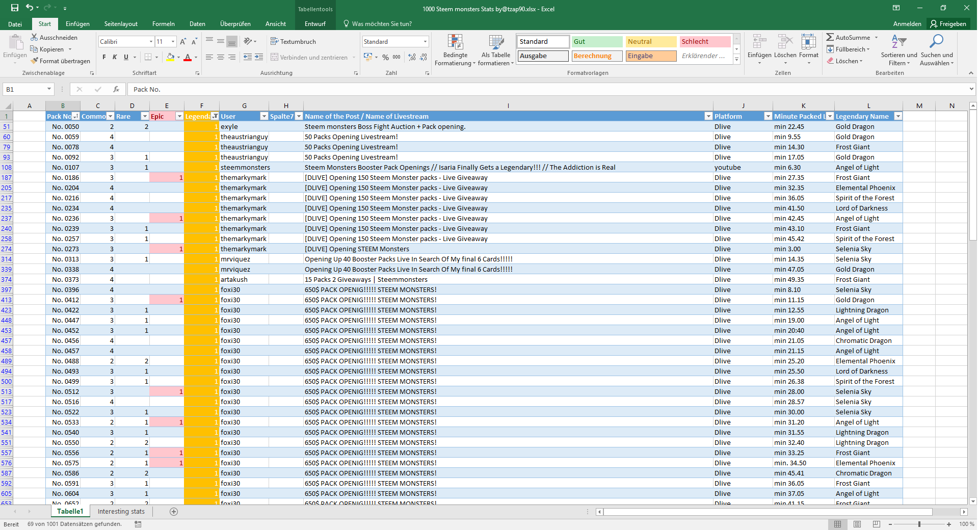978x530 pixels.
Task: Click the thousands separator 000 icon
Action: point(397,57)
